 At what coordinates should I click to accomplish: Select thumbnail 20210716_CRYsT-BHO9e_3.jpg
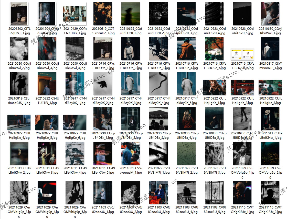[x=158, y=49]
